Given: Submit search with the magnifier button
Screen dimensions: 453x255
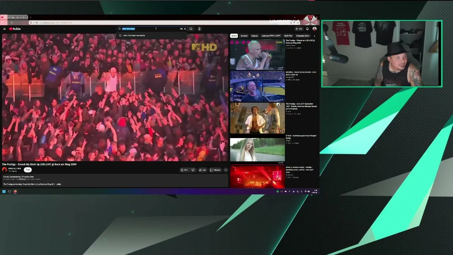Looking at the screenshot, I should click(191, 29).
